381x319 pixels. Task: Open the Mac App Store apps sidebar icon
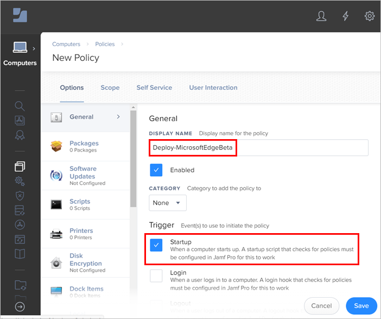(20, 121)
